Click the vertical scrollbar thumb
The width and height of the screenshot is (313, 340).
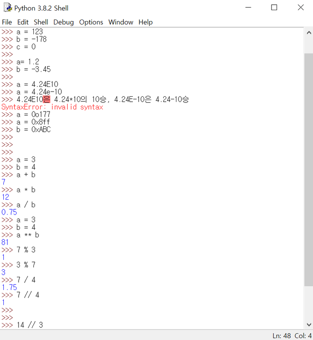309,170
